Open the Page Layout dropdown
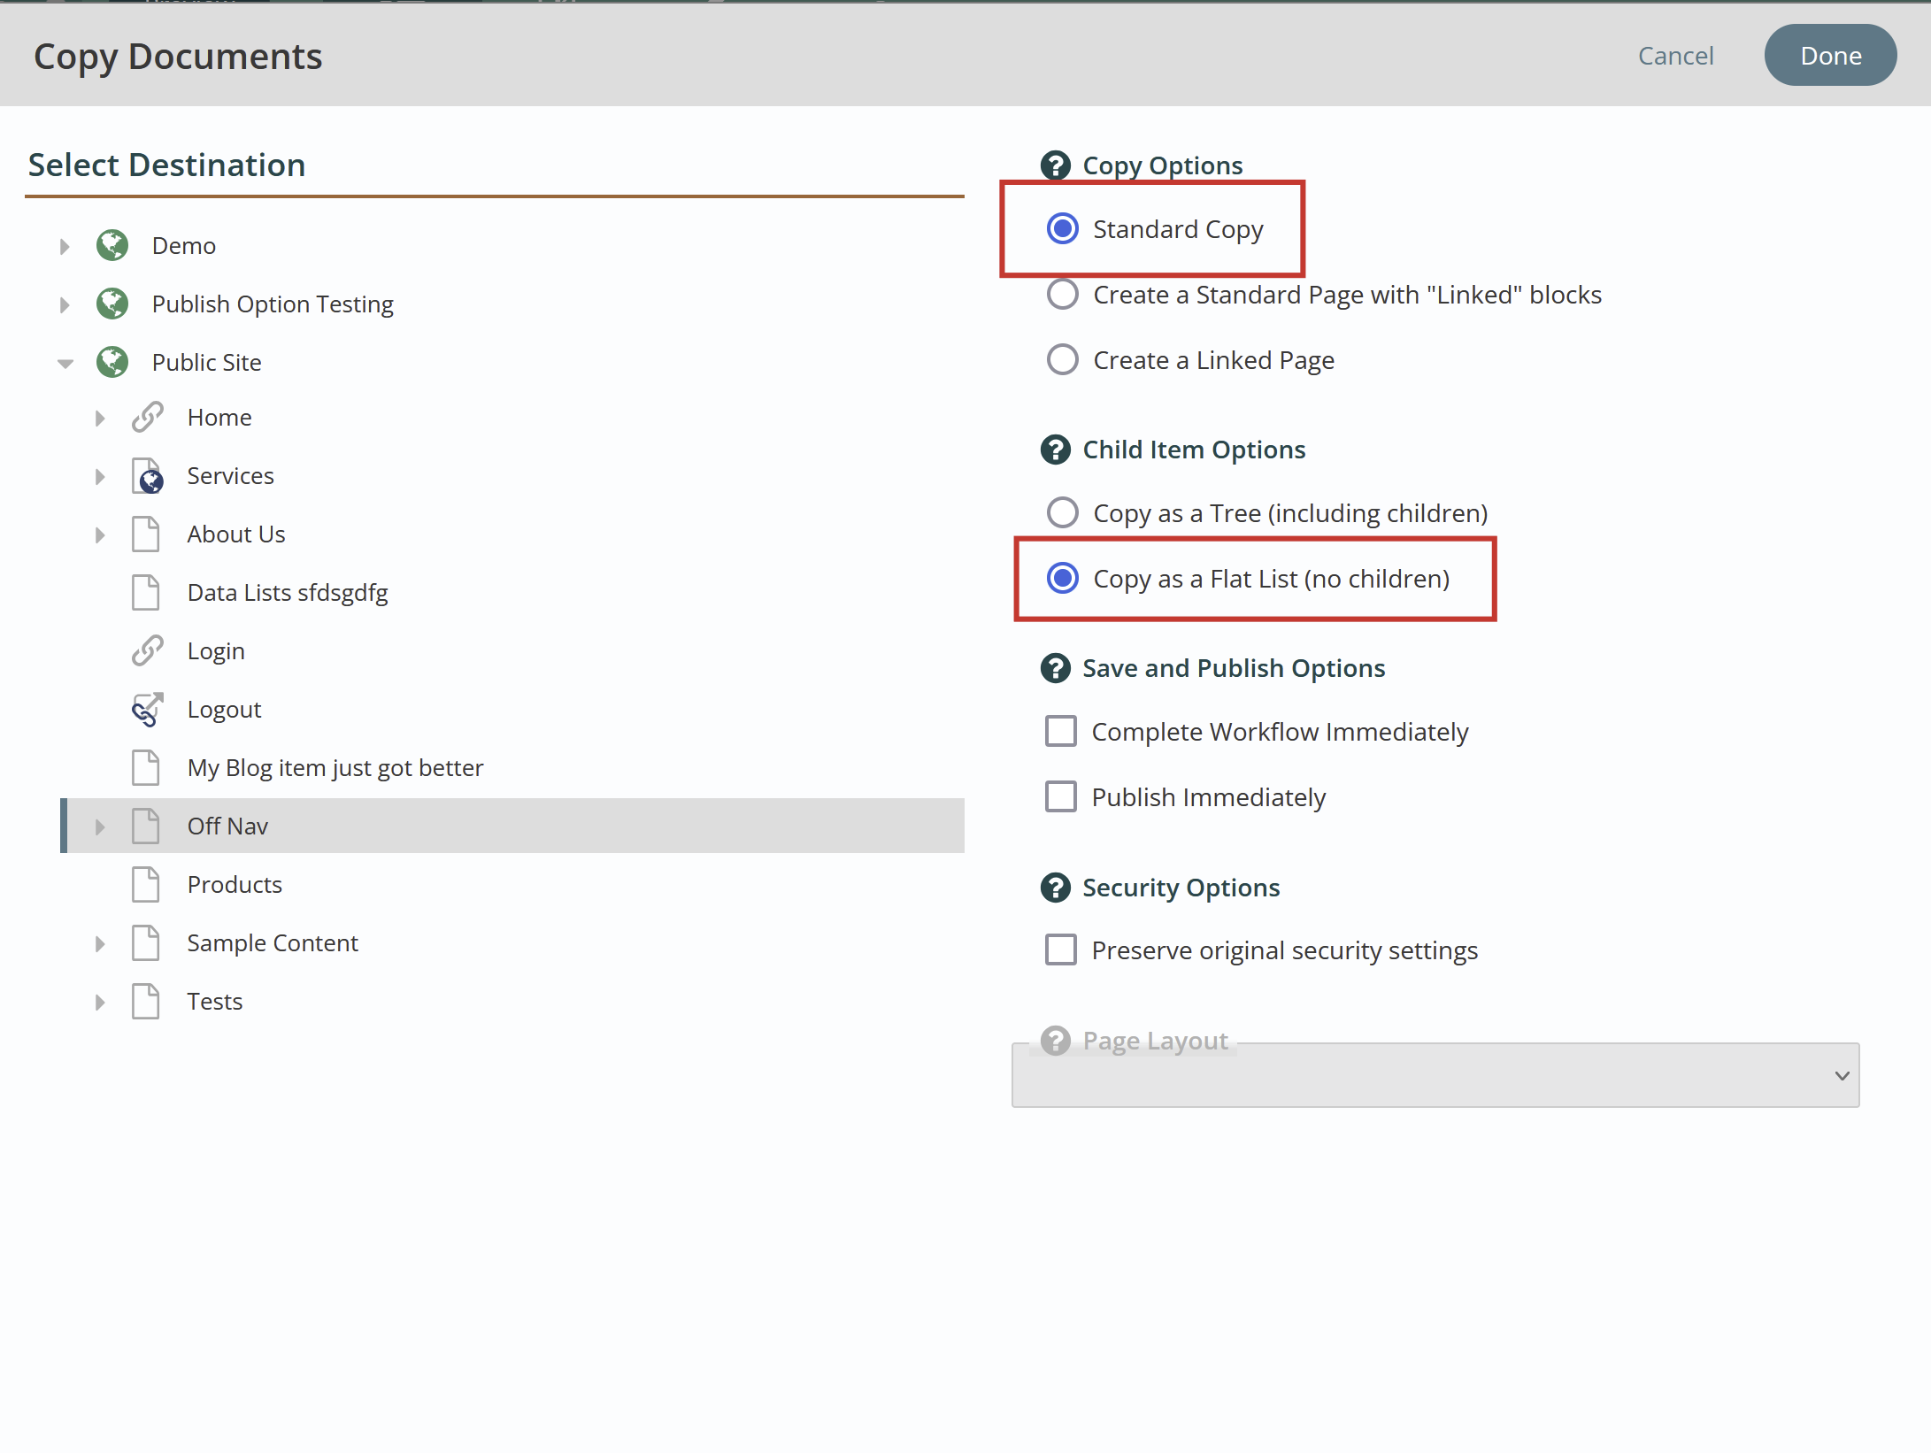Screen dimensions: 1931x1453 [1435, 1075]
